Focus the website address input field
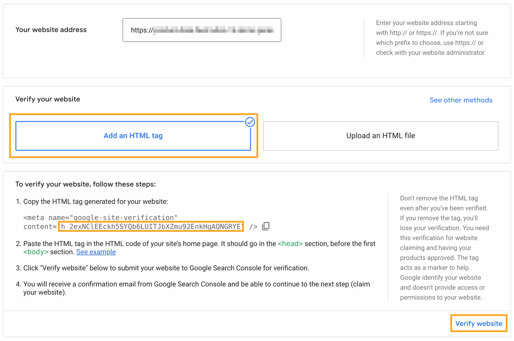Image resolution: width=514 pixels, height=341 pixels. (202, 30)
